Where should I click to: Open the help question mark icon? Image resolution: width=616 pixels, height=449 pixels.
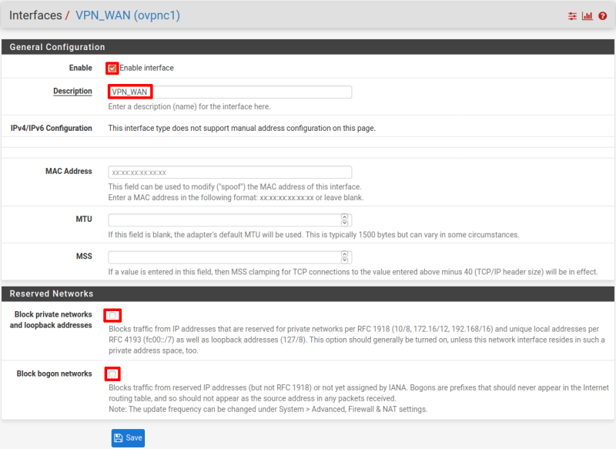(x=603, y=16)
